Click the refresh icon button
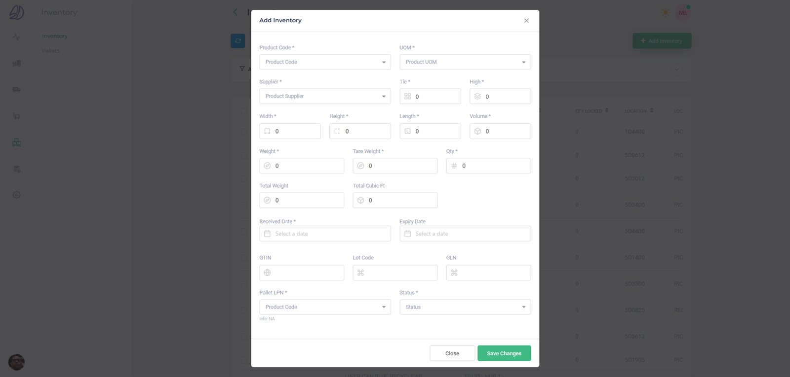The height and width of the screenshot is (377, 790). click(x=238, y=41)
